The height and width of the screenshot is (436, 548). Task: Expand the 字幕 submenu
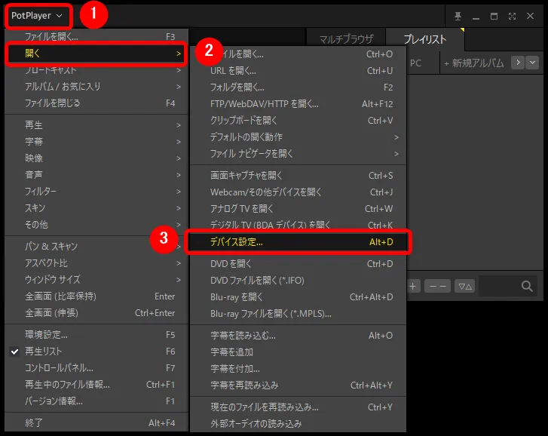pyautogui.click(x=96, y=142)
